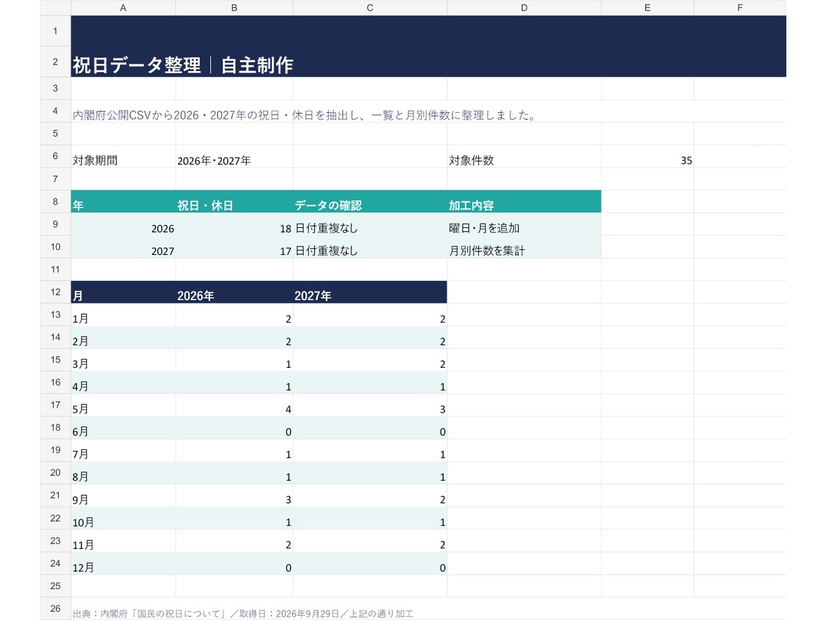Select column D header

(x=524, y=8)
